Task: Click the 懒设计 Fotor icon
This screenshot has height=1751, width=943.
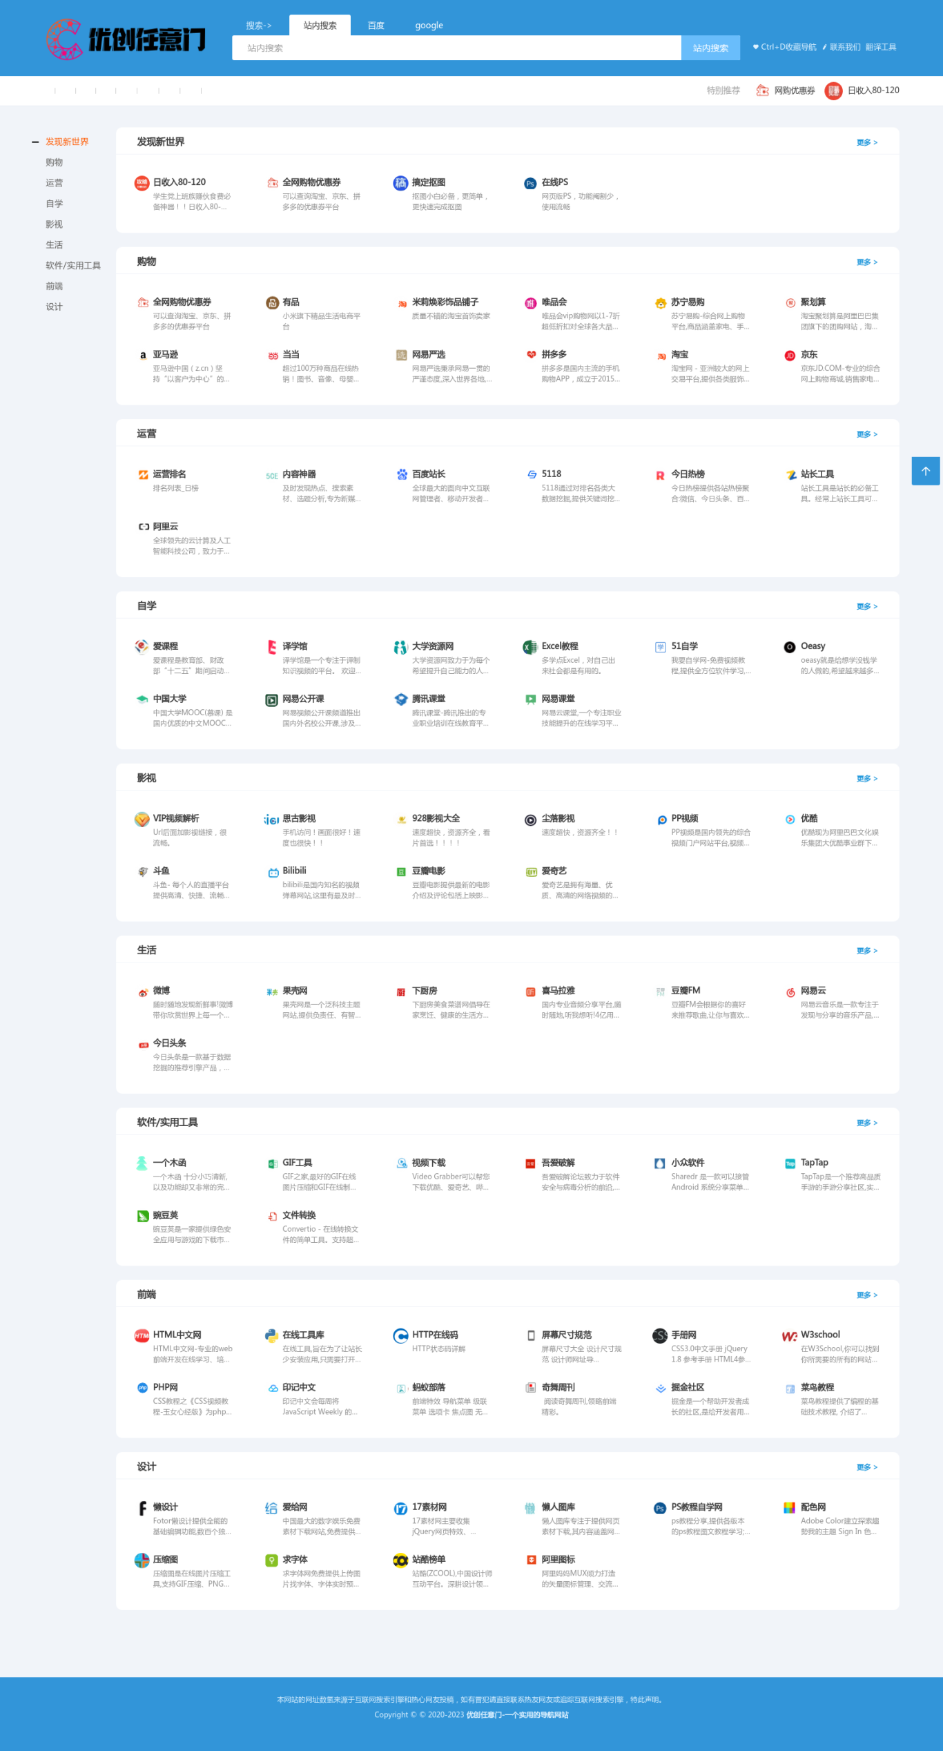Action: pos(142,1508)
